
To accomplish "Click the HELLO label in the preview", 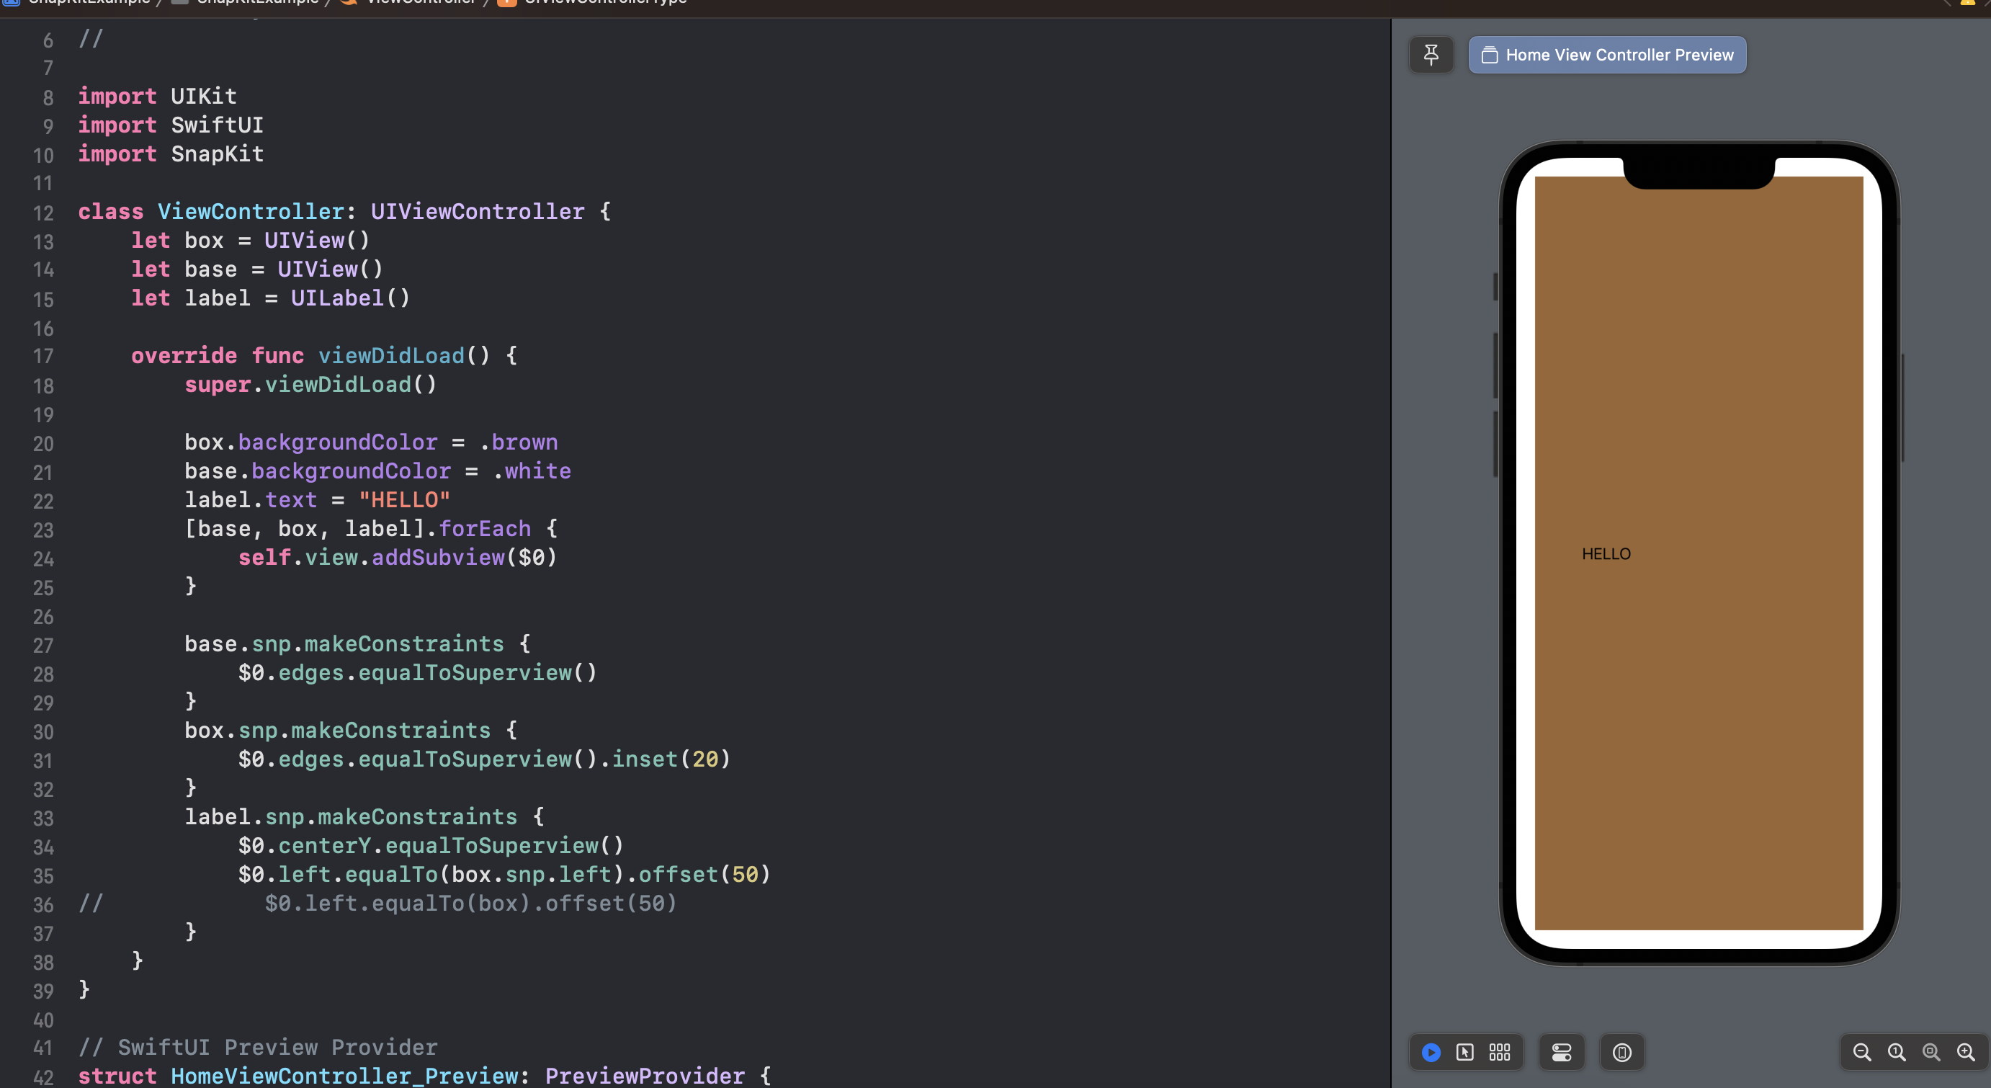I will coord(1606,553).
